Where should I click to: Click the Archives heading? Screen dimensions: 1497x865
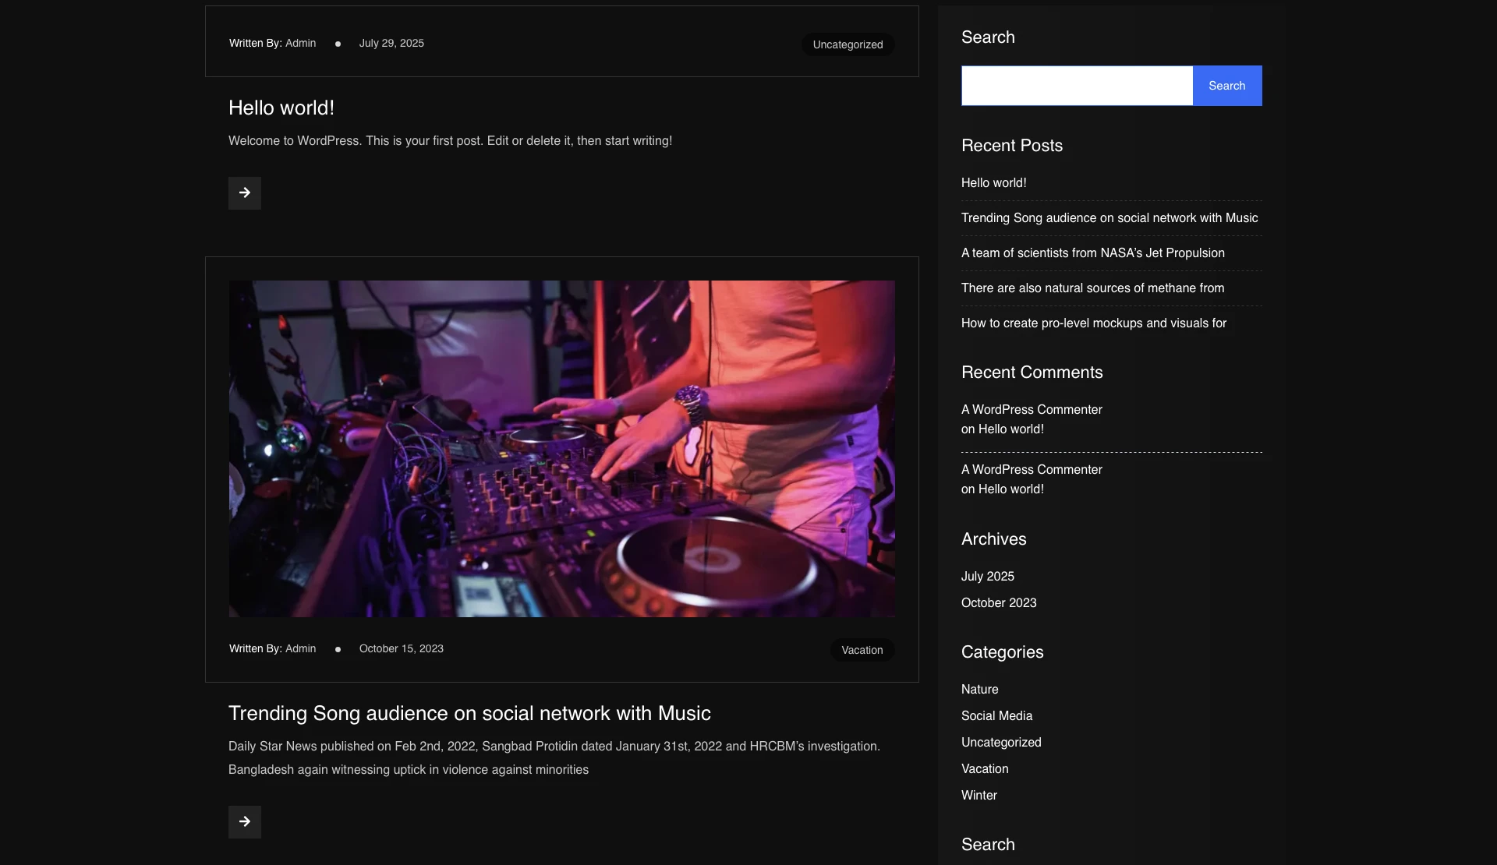tap(993, 539)
